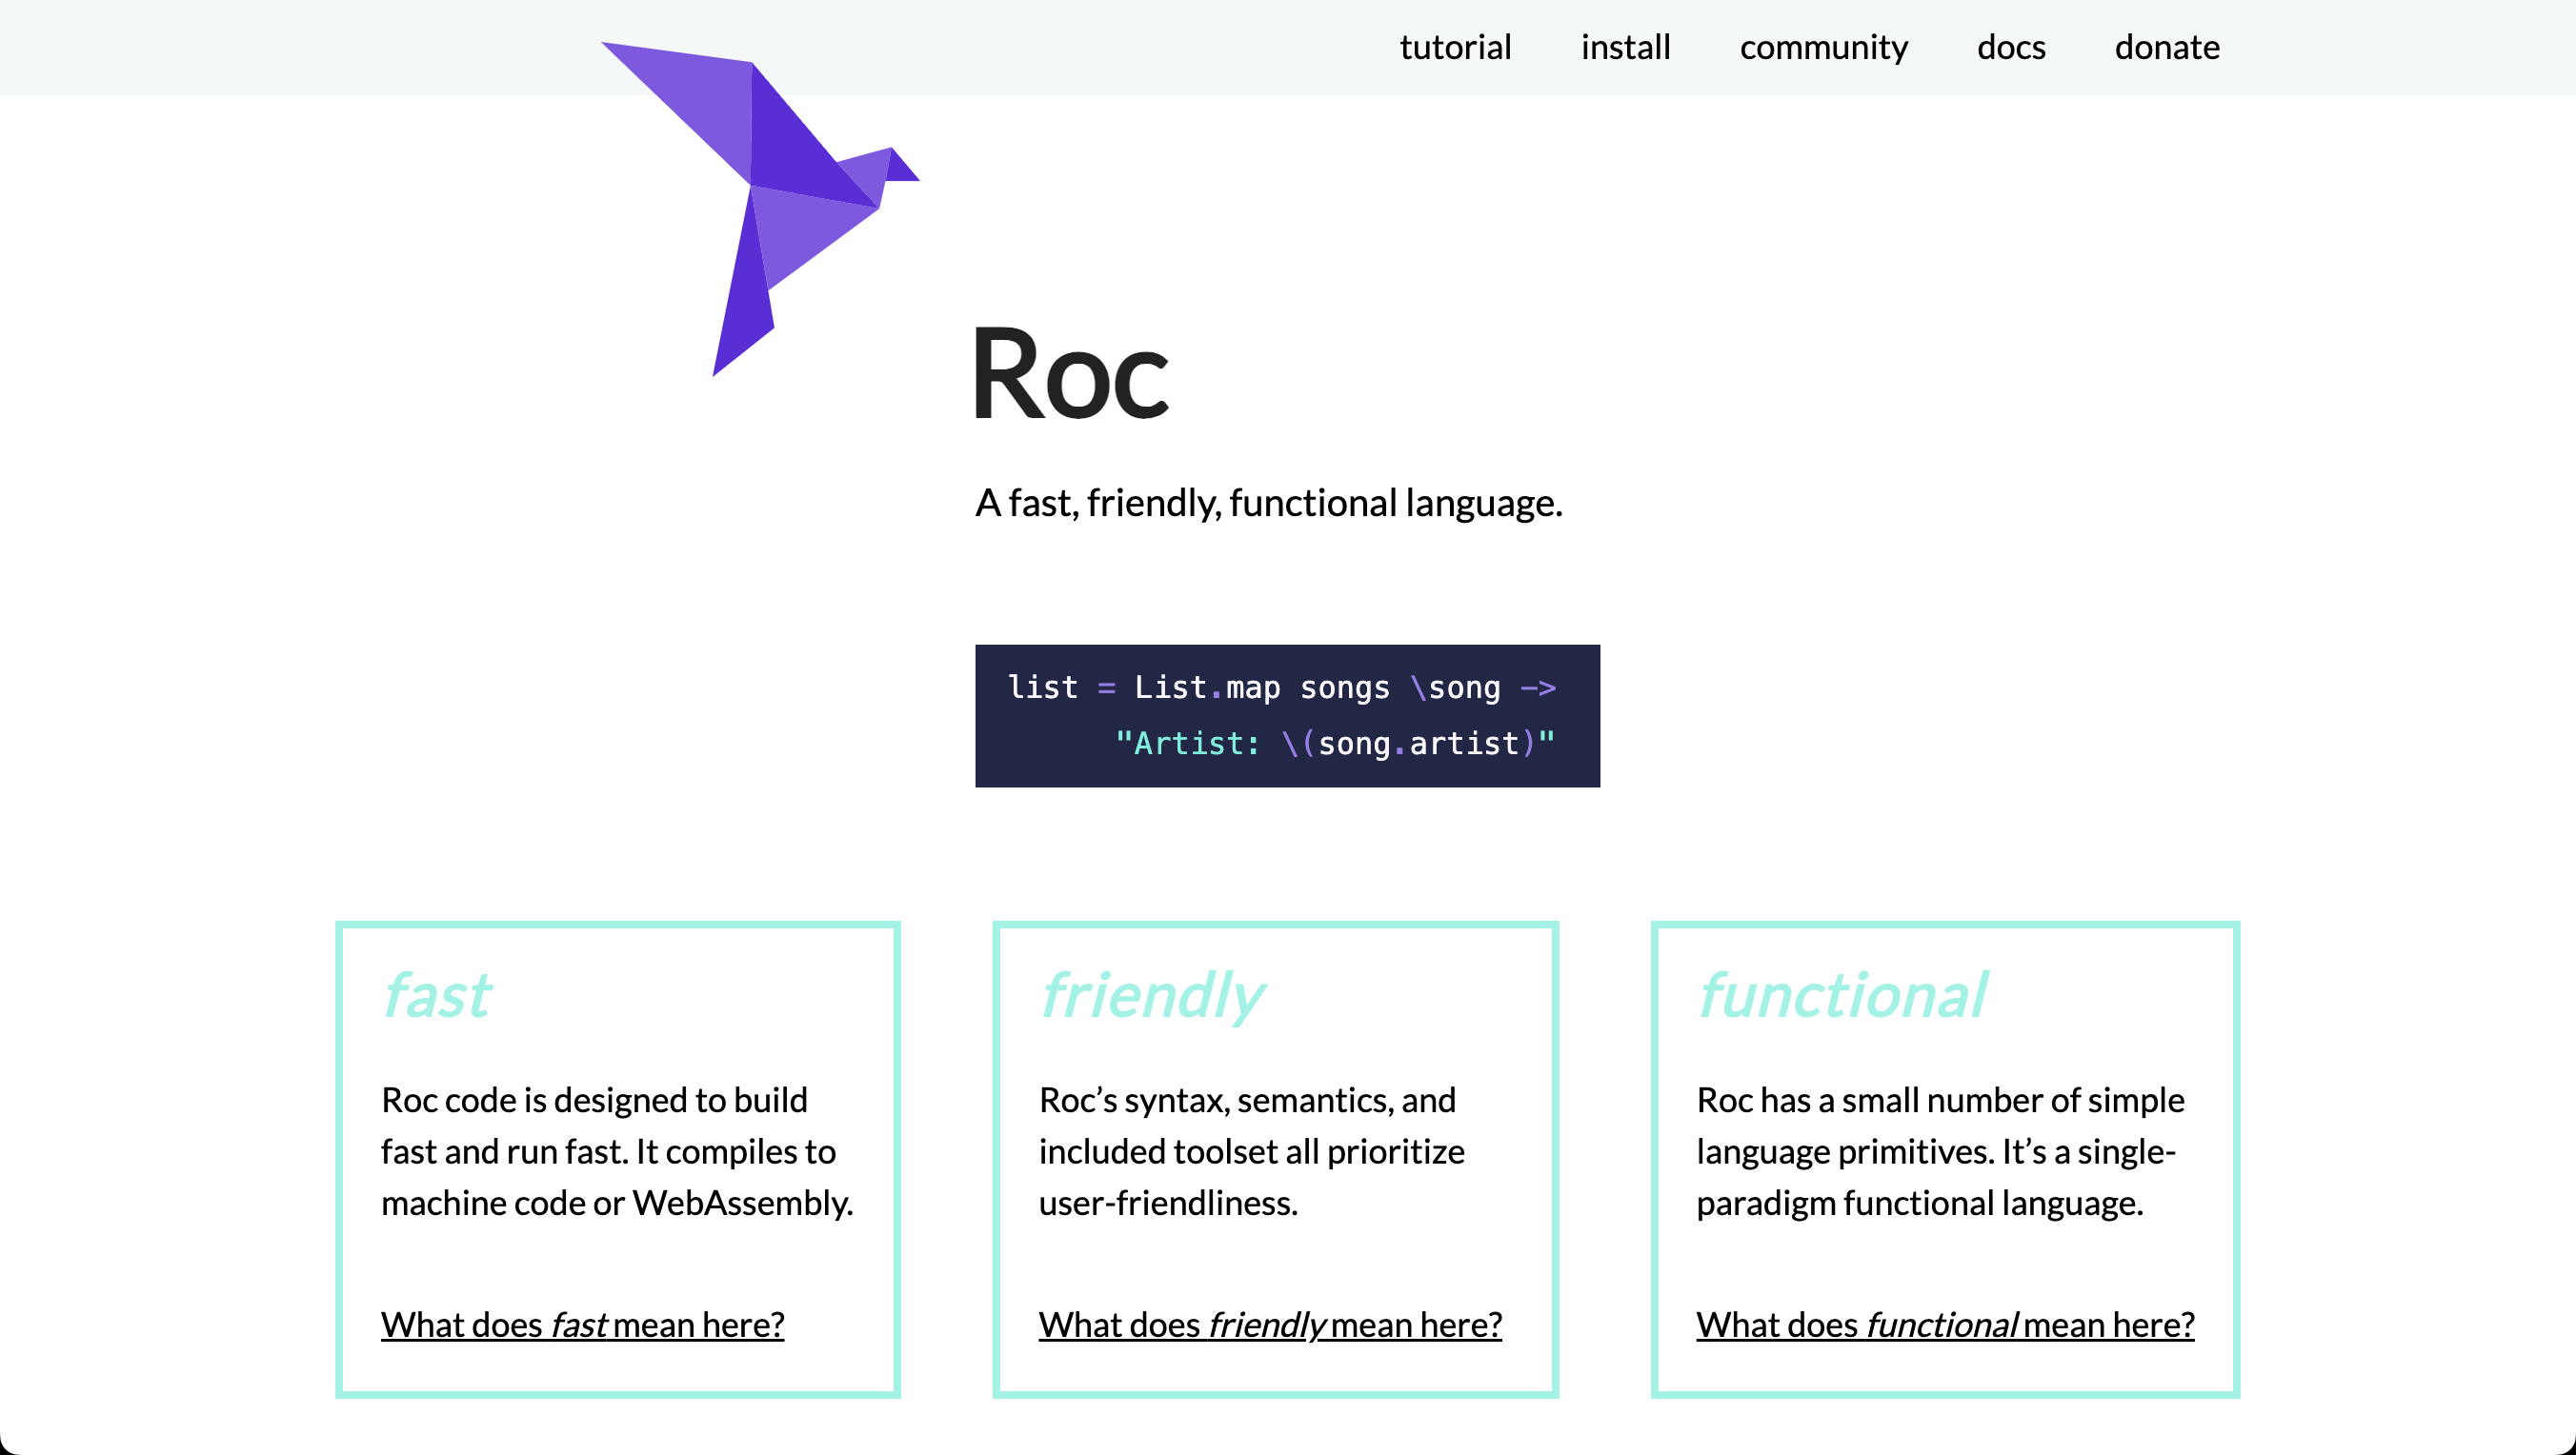Viewport: 2576px width, 1455px height.
Task: Follow 'What does functional mean here?' link
Action: pos(1945,1325)
